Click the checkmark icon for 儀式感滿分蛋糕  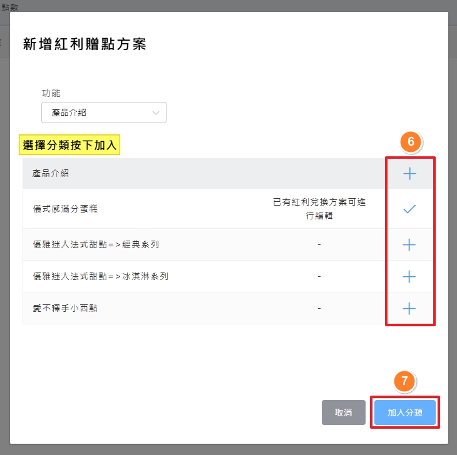409,209
